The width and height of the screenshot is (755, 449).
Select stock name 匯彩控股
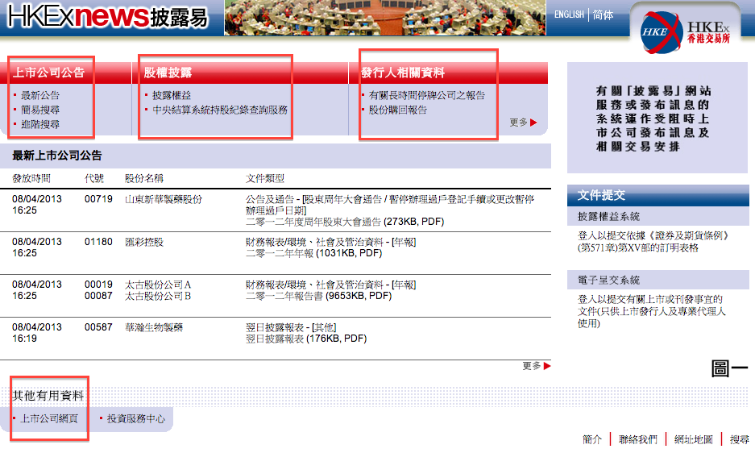144,242
